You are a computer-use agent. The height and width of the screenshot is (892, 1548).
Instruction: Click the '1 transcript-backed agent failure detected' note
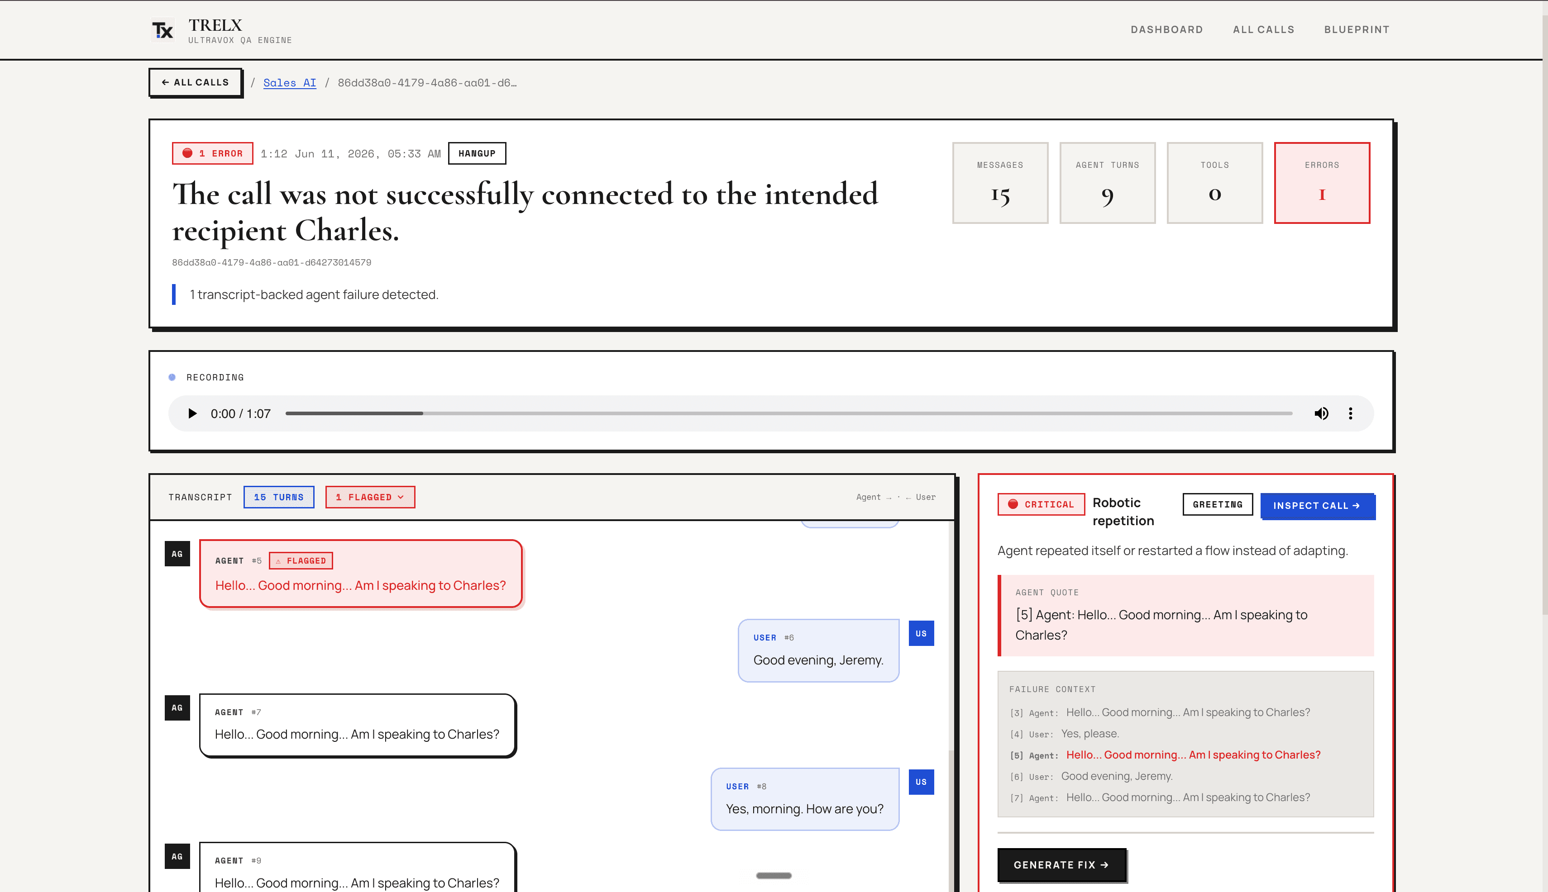tap(314, 294)
